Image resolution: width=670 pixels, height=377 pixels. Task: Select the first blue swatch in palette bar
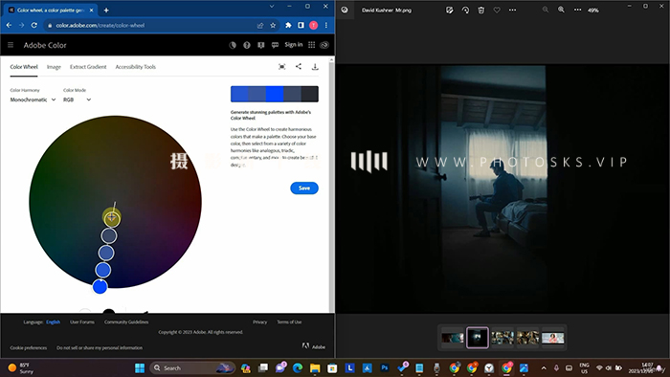[239, 94]
